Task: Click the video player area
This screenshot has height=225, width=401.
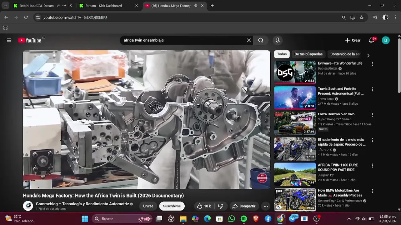Action: pos(147,120)
